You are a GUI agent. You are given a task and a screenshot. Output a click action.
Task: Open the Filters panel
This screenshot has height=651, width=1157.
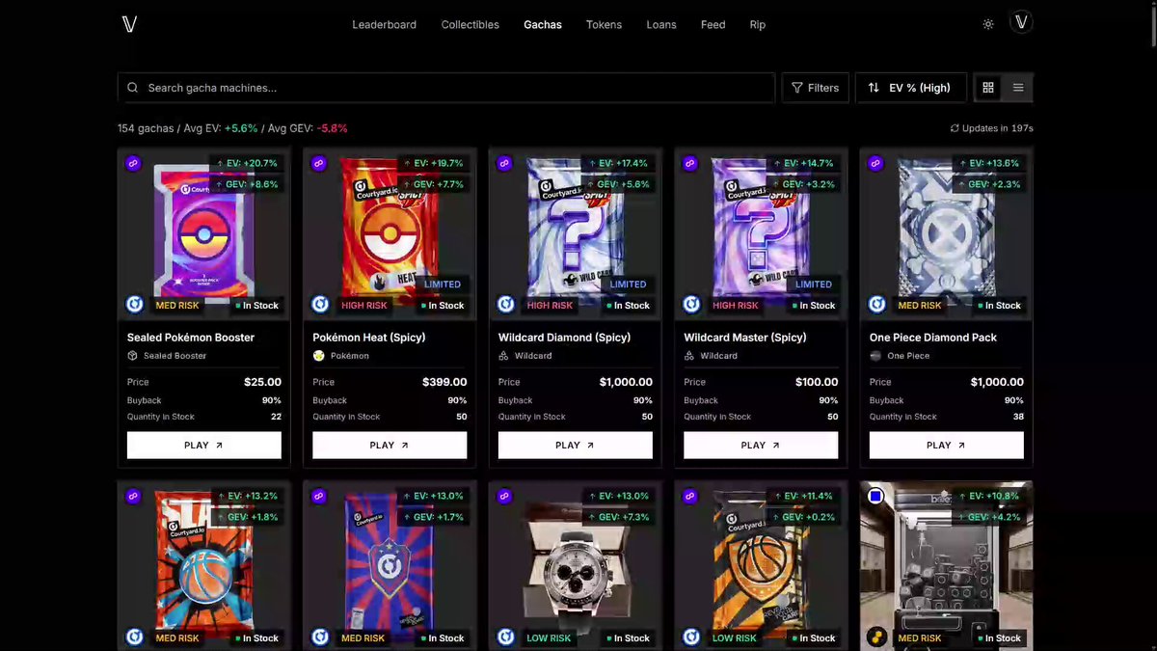point(815,88)
